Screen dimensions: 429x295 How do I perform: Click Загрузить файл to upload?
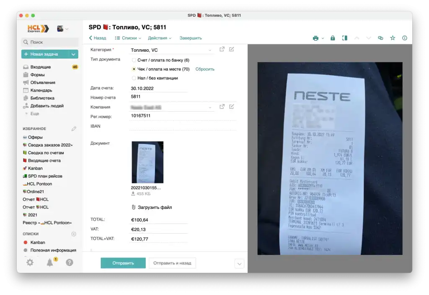[x=152, y=207]
